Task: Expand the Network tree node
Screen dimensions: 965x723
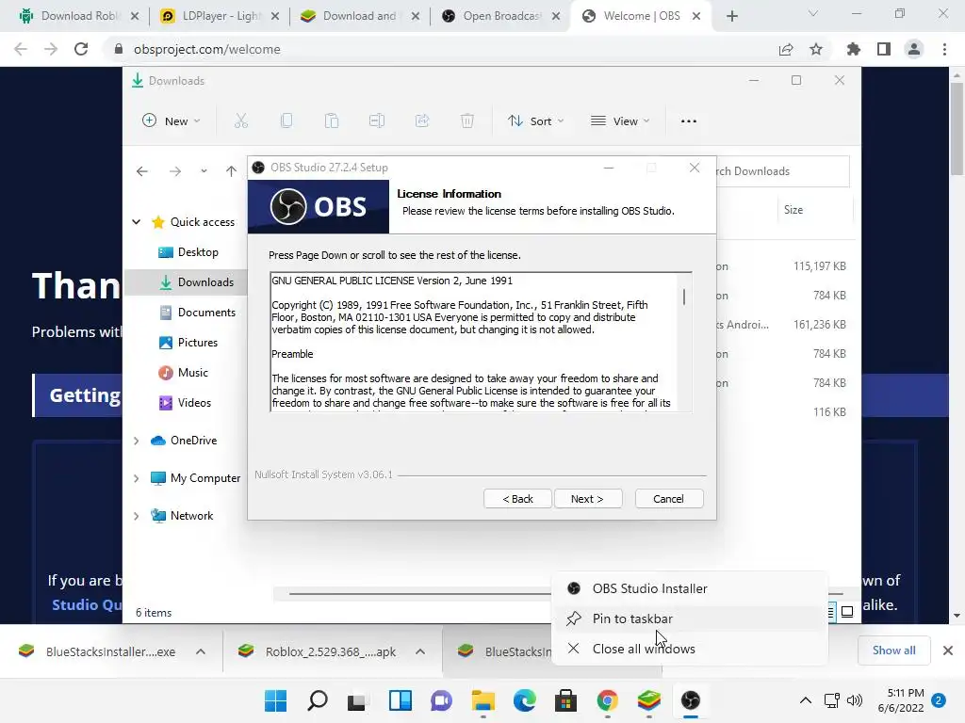Action: click(137, 516)
